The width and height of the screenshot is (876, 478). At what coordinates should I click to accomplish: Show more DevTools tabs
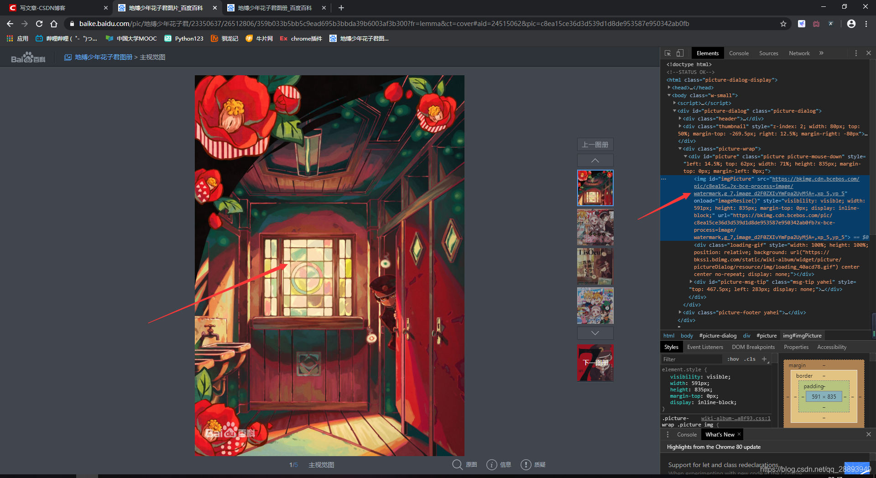tap(821, 53)
